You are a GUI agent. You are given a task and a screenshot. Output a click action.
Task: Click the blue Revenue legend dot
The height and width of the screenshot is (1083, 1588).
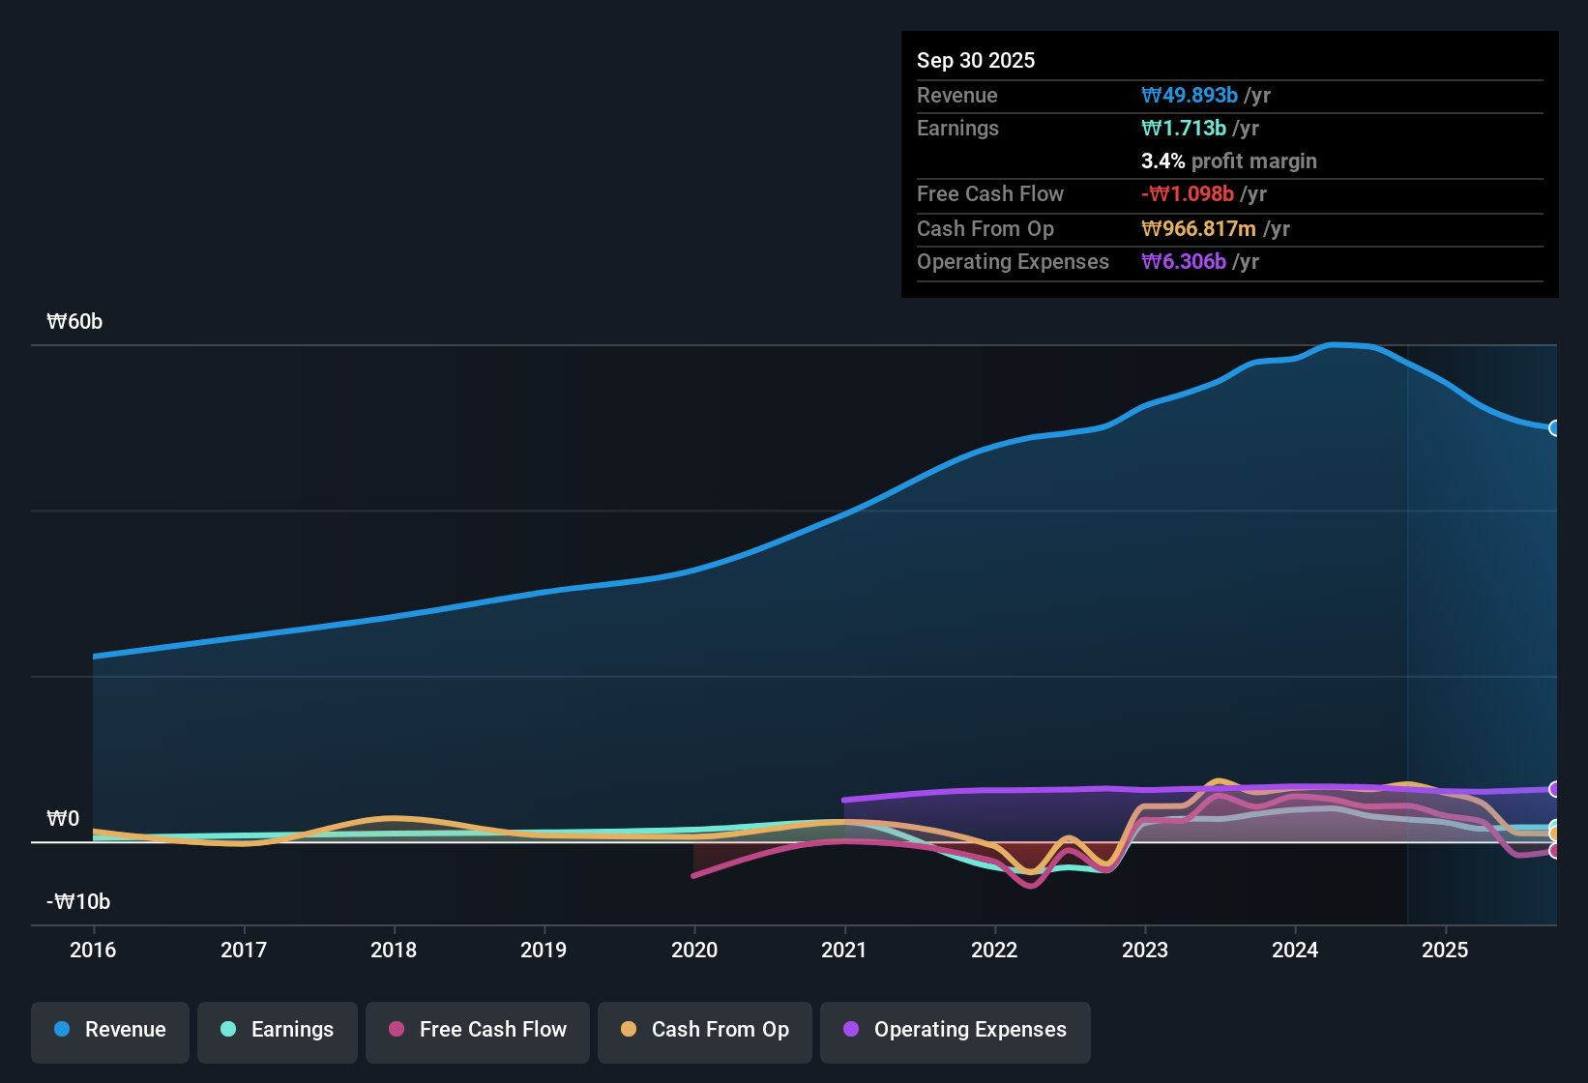coord(62,1030)
